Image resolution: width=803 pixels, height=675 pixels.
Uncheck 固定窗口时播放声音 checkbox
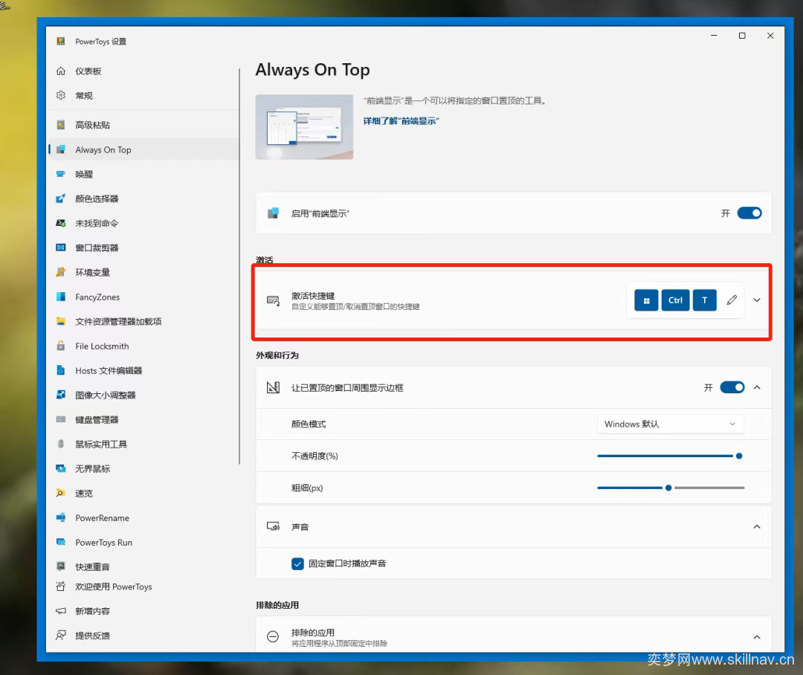(x=297, y=564)
